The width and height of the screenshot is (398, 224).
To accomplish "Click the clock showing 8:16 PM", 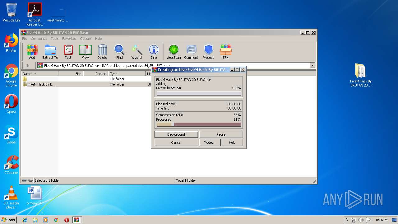I will (x=382, y=220).
